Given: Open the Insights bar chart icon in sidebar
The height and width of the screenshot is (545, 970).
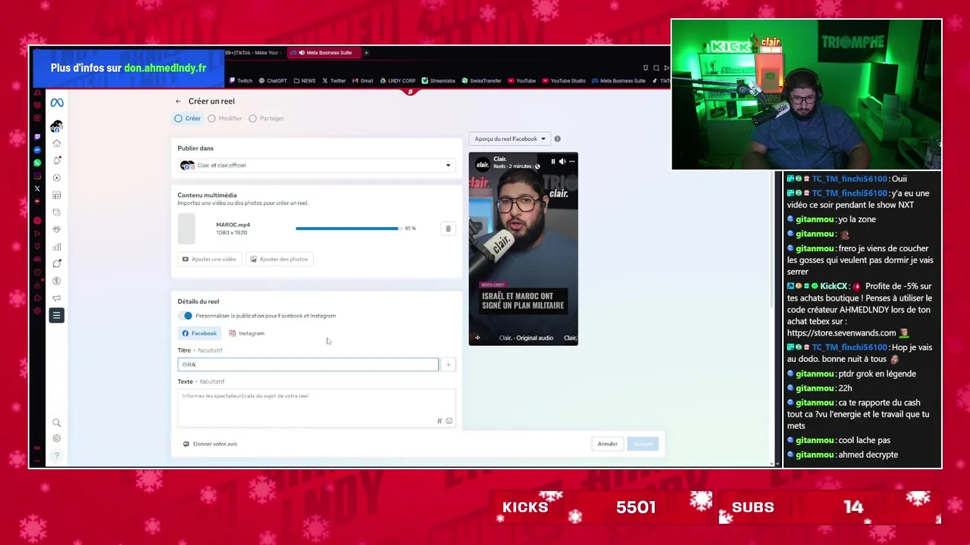Looking at the screenshot, I should tap(57, 247).
